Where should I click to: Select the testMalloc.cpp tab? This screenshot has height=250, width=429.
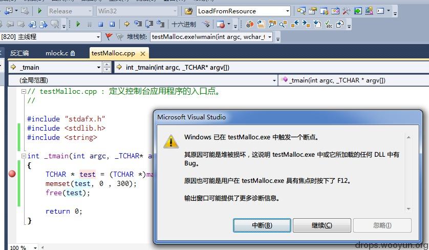pos(113,53)
